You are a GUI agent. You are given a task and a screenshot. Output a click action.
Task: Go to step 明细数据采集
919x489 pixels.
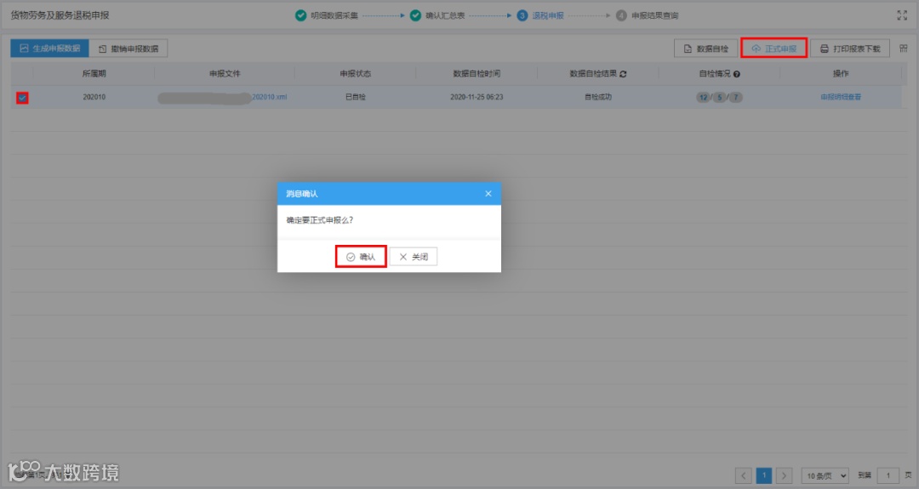pos(327,16)
